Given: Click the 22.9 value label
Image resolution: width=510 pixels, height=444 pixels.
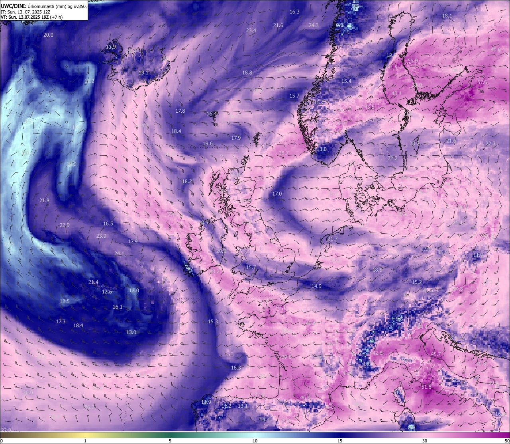Looking at the screenshot, I should [65, 225].
